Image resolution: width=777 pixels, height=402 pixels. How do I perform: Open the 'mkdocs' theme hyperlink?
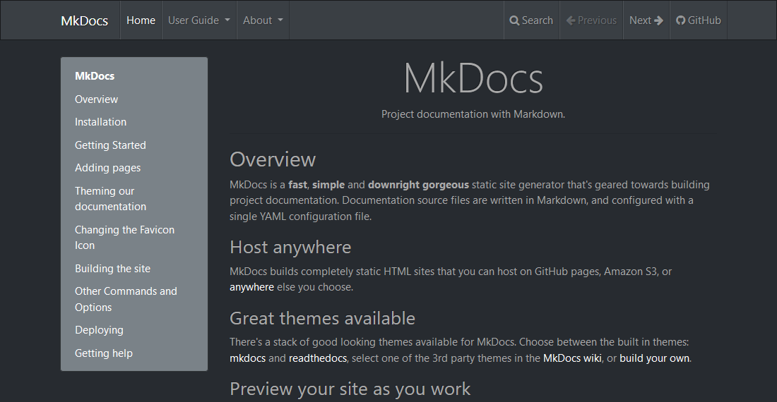pos(248,358)
